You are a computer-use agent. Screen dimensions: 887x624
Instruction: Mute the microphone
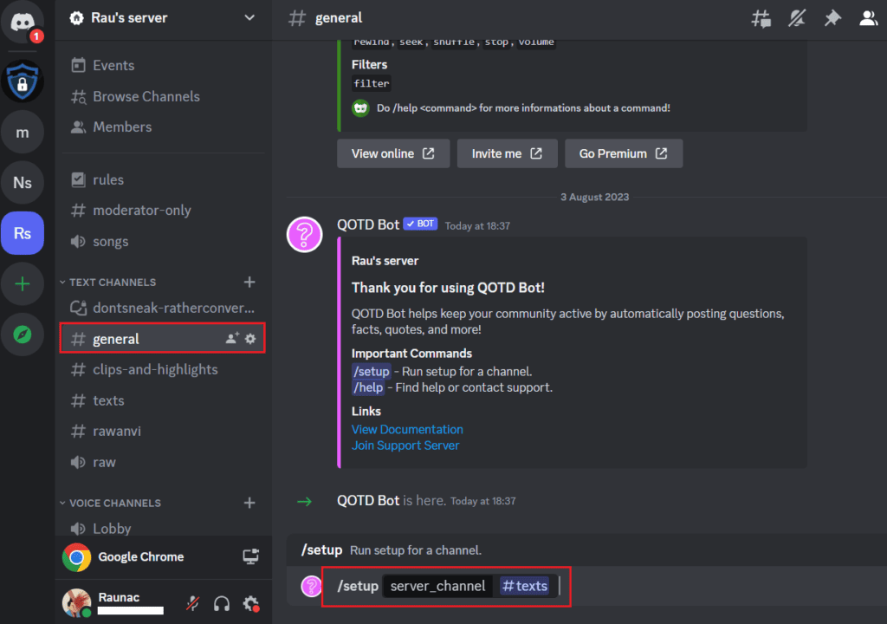pyautogui.click(x=192, y=604)
